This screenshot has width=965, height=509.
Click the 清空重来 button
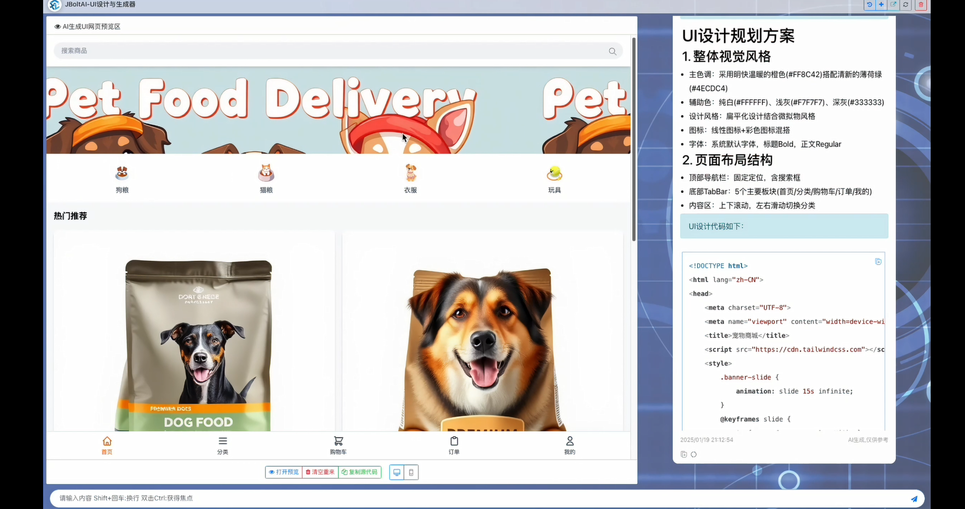coord(320,472)
